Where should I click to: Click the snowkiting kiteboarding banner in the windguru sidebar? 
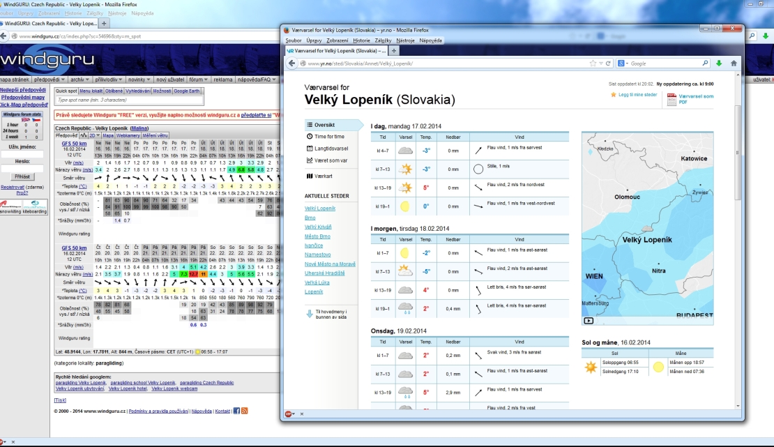pos(24,207)
